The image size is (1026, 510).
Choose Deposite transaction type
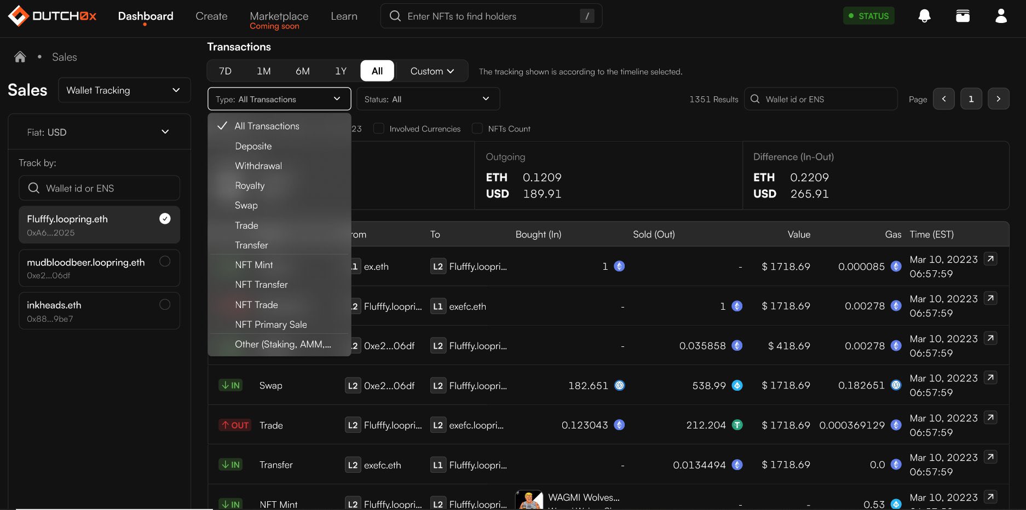click(280, 146)
